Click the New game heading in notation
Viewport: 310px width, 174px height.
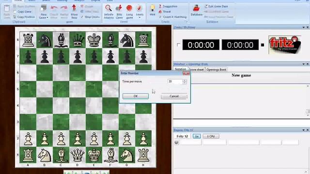pyautogui.click(x=241, y=75)
